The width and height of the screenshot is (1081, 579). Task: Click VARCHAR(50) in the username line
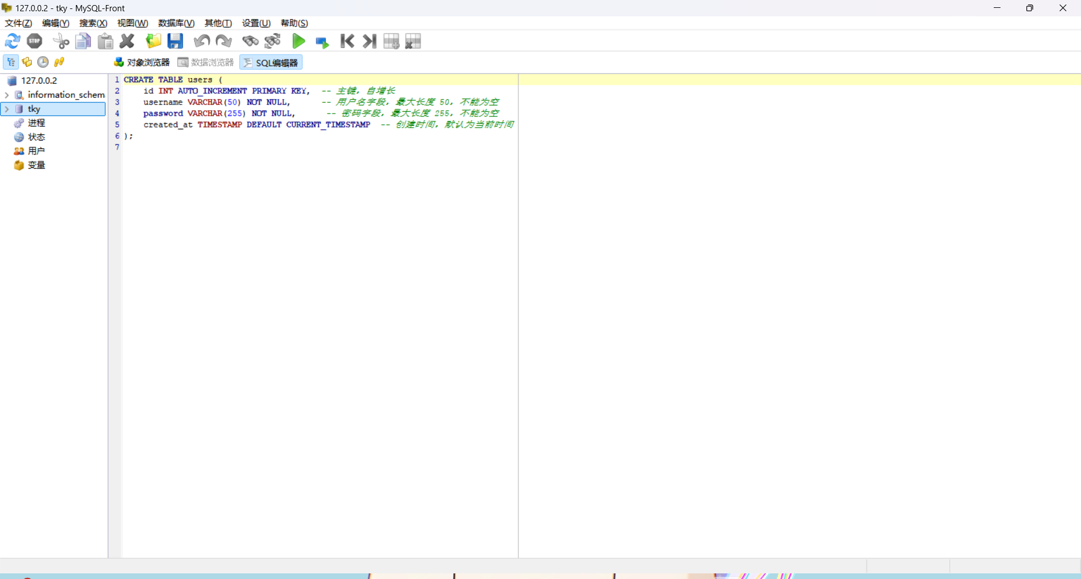pos(214,102)
